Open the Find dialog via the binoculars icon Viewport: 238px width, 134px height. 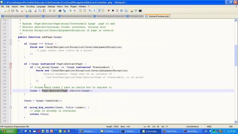tap(60, 11)
